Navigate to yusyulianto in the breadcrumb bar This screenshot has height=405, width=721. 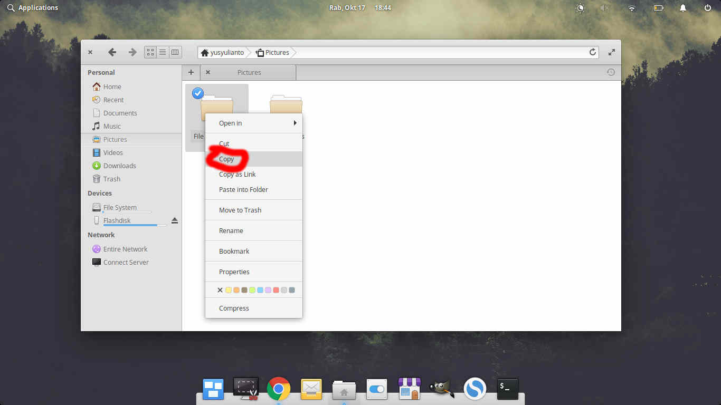pos(226,52)
